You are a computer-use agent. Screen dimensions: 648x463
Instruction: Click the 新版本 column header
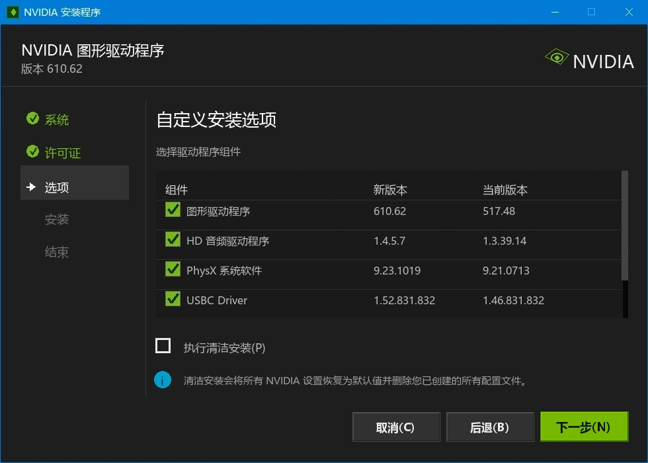coord(390,190)
